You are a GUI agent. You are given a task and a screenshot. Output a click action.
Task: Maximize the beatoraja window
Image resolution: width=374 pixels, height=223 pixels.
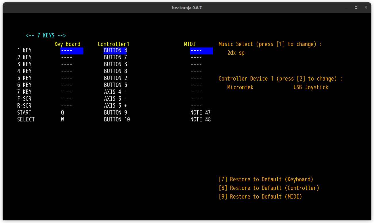[x=356, y=8]
